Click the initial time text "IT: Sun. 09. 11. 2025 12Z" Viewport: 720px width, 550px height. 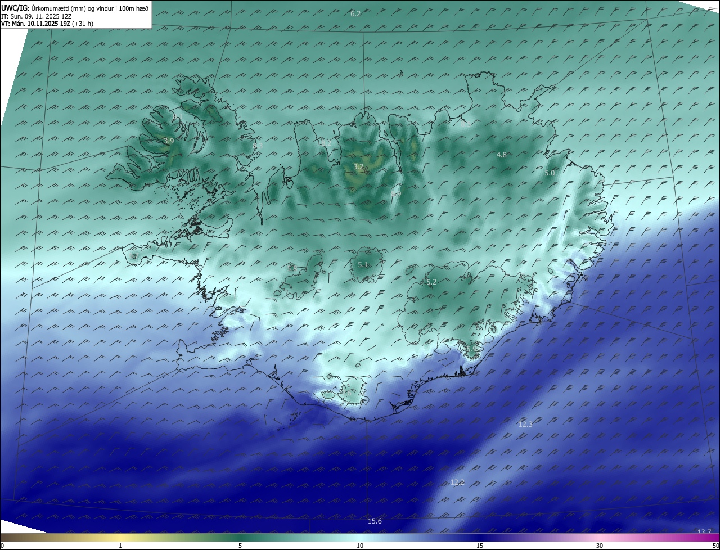[36, 16]
